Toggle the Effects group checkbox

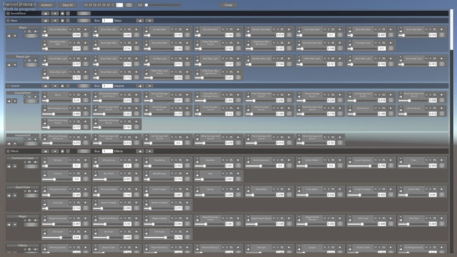click(x=8, y=151)
